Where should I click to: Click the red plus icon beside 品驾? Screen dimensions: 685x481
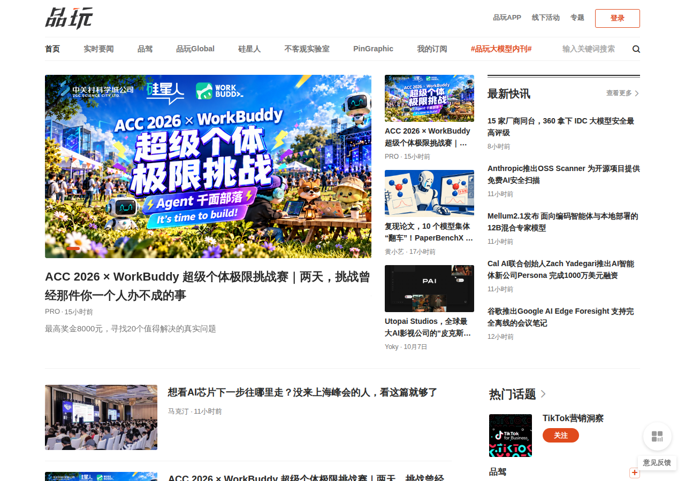[635, 472]
